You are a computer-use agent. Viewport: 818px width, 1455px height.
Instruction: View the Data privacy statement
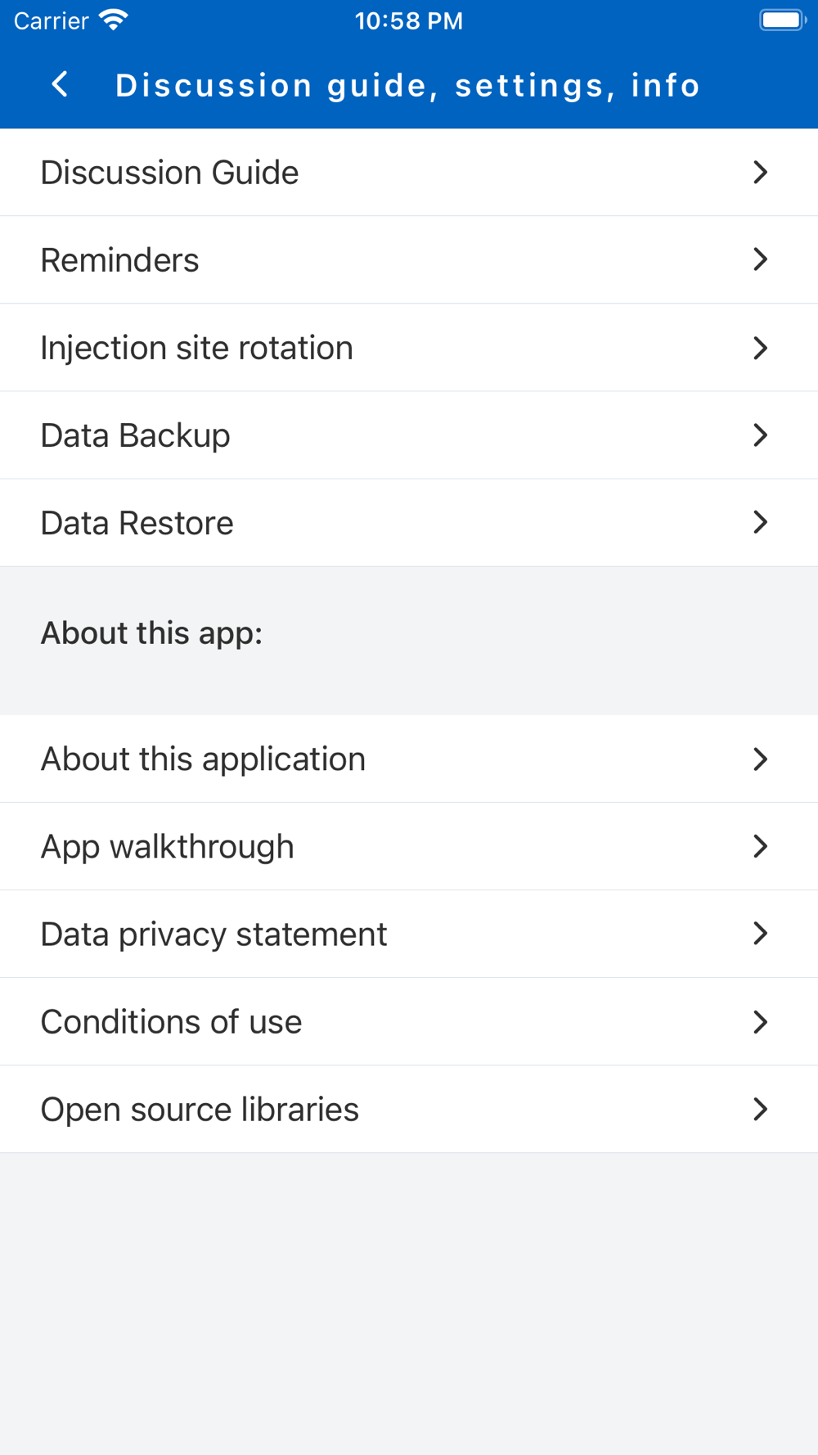pos(409,934)
